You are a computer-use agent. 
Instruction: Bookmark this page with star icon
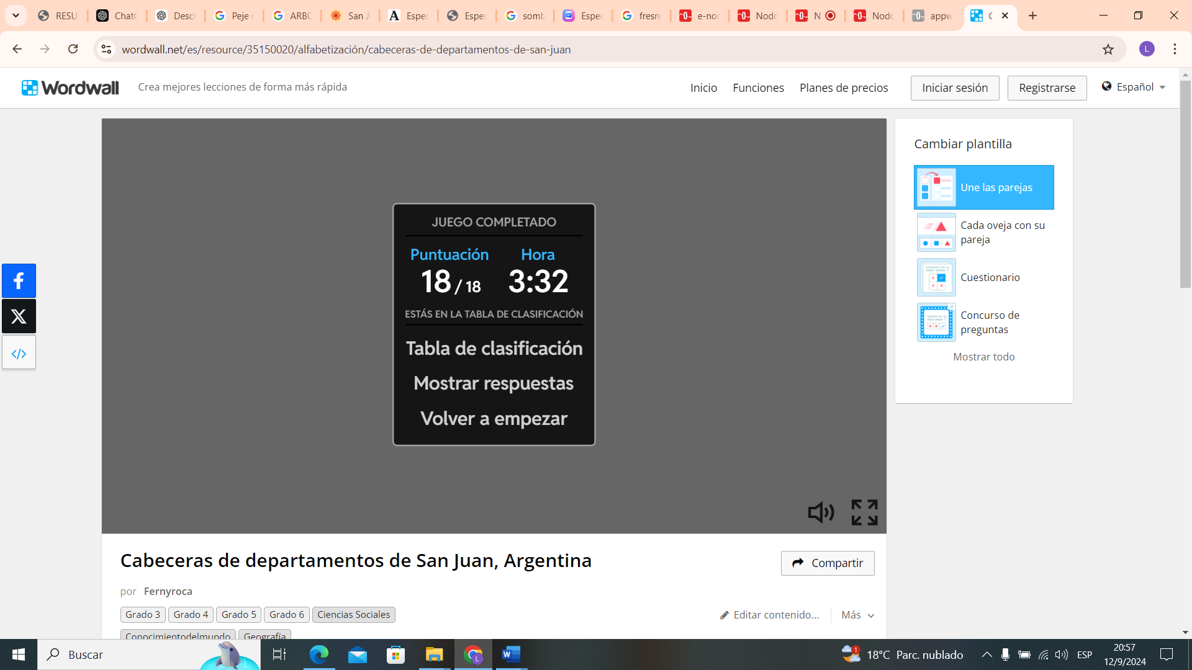pyautogui.click(x=1108, y=50)
